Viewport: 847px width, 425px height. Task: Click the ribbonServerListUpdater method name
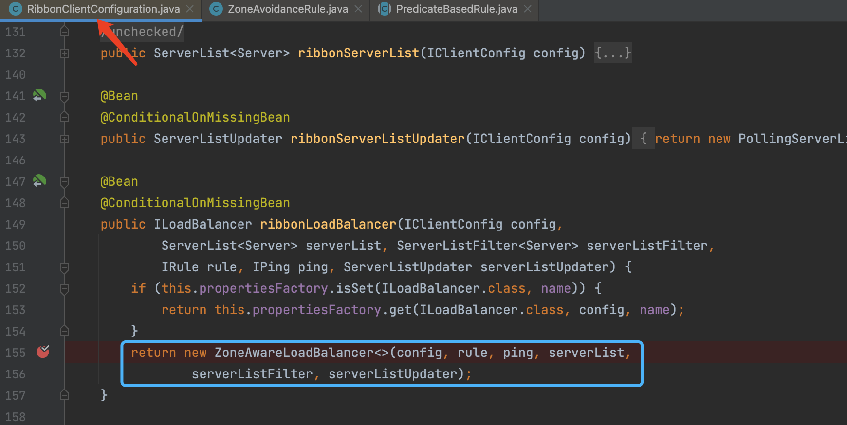[x=378, y=139]
